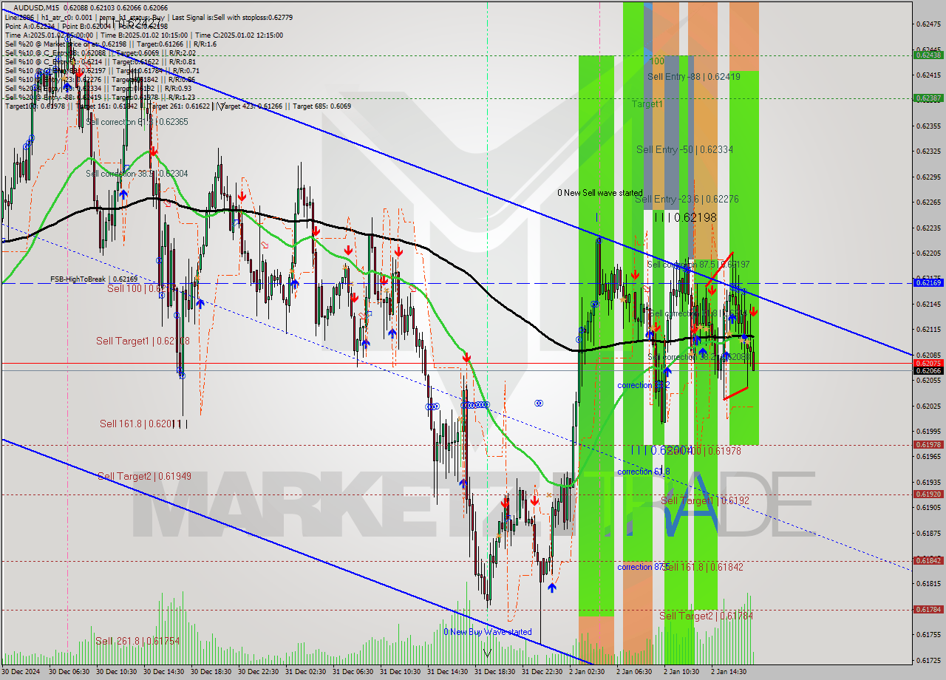Image resolution: width=946 pixels, height=680 pixels.
Task: Click the green 0.62387 price axis tag
Action: (928, 98)
